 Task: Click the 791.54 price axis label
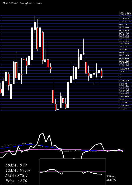click(124, 105)
